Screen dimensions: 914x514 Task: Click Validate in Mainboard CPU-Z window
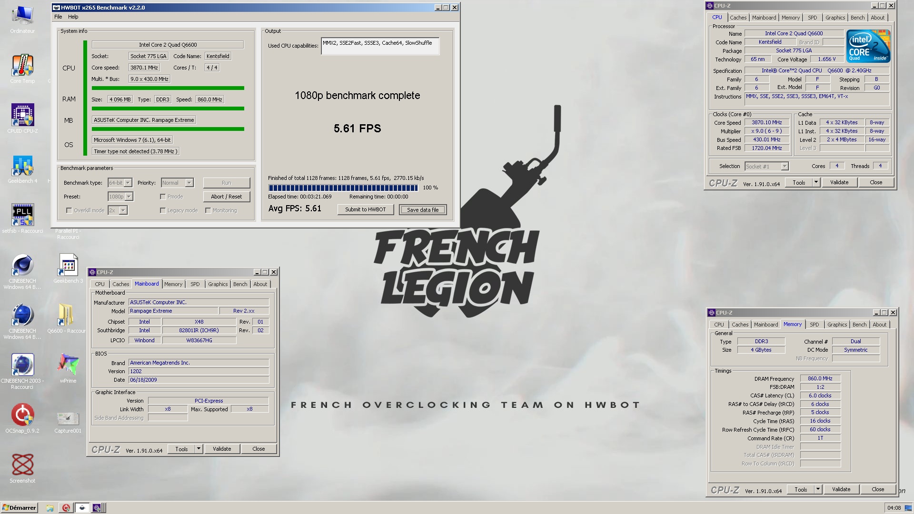click(x=222, y=449)
